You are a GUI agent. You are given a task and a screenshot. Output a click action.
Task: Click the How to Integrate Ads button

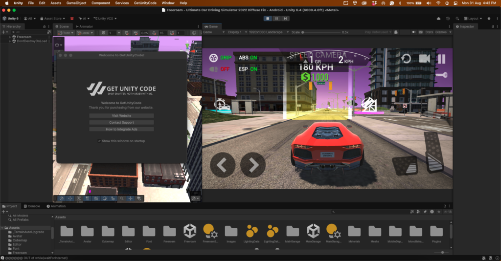click(121, 129)
